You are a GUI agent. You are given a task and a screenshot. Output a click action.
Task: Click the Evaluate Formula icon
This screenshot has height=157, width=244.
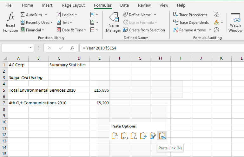coord(216,30)
